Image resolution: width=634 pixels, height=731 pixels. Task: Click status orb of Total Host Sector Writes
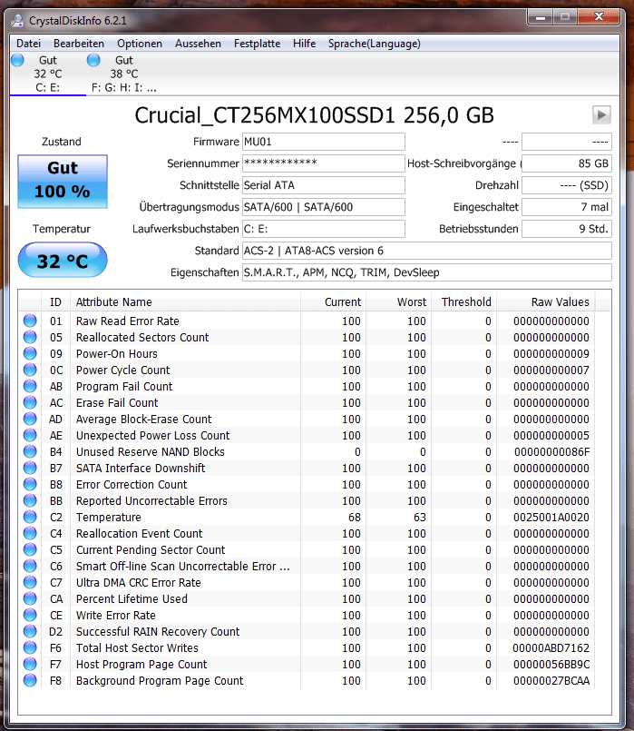point(30,647)
